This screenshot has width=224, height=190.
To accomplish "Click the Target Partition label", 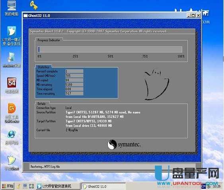I will (46, 121).
